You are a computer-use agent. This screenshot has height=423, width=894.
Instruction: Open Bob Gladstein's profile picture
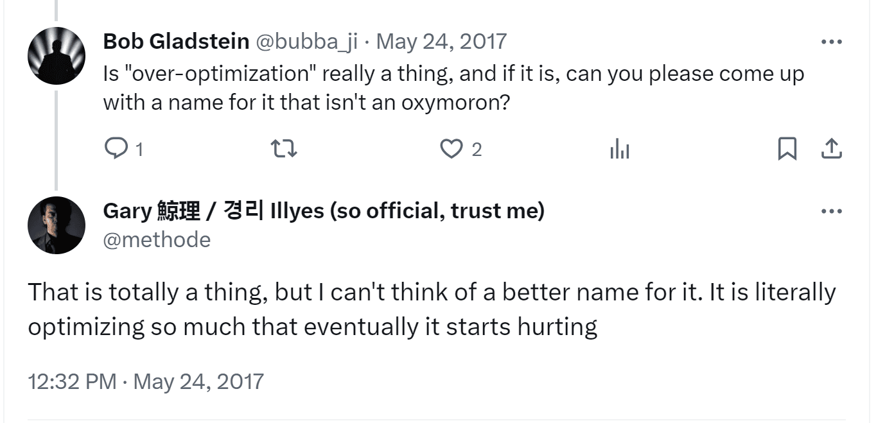coord(57,56)
